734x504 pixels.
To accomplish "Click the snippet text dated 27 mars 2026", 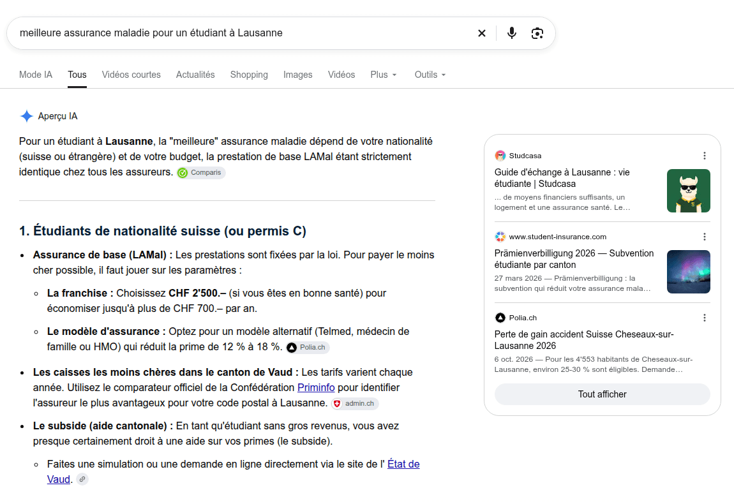I will coord(573,283).
